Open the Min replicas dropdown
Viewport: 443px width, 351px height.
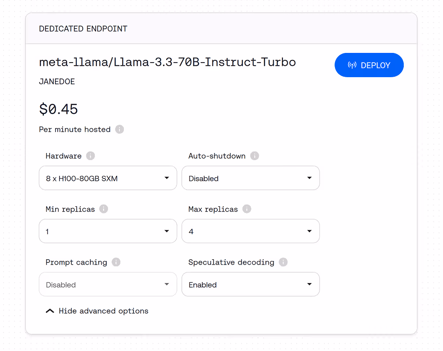pos(108,231)
